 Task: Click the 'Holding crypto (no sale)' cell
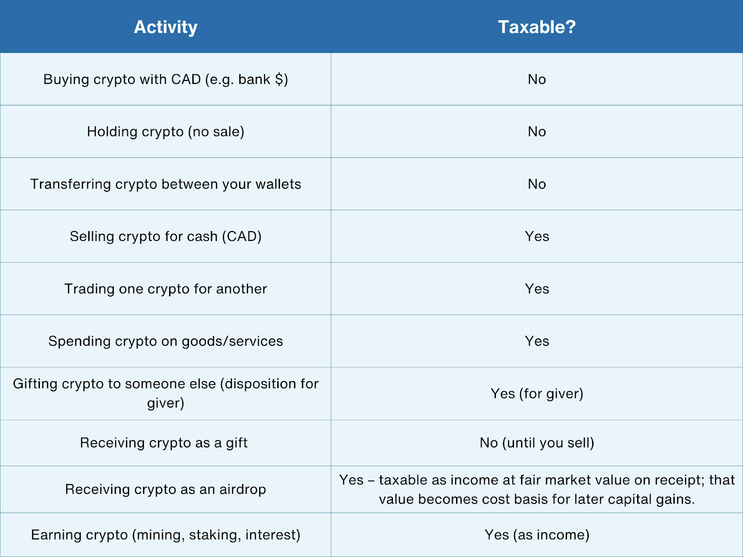(165, 132)
